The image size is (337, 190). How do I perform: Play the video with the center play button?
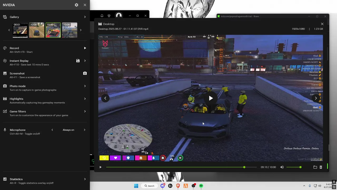click(x=211, y=98)
